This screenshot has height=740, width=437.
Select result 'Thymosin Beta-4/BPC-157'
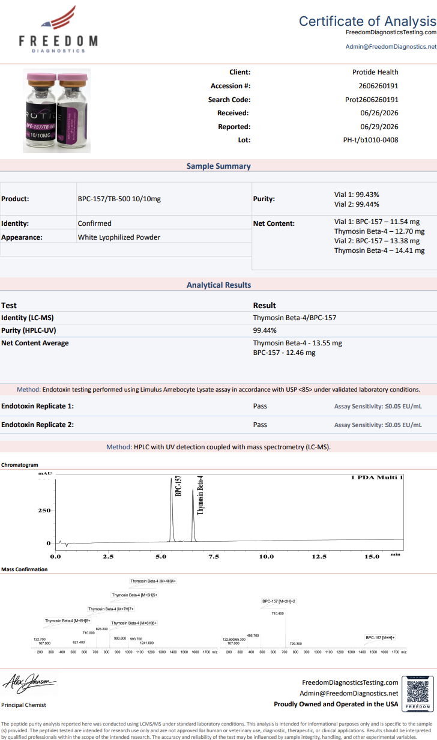tap(295, 318)
